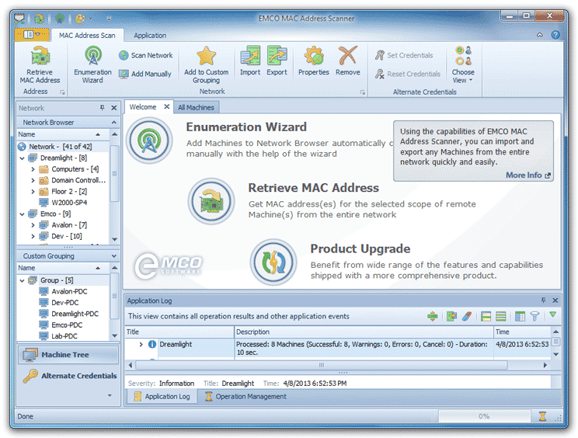Open the Machine Tree pane button
The height and width of the screenshot is (438, 578).
tap(68, 355)
